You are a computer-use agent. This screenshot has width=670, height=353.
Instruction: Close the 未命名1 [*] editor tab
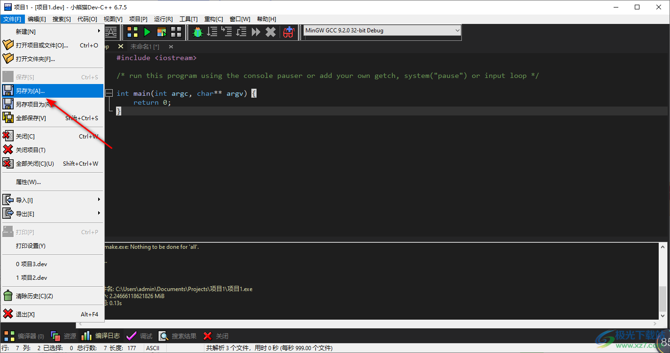pyautogui.click(x=171, y=46)
